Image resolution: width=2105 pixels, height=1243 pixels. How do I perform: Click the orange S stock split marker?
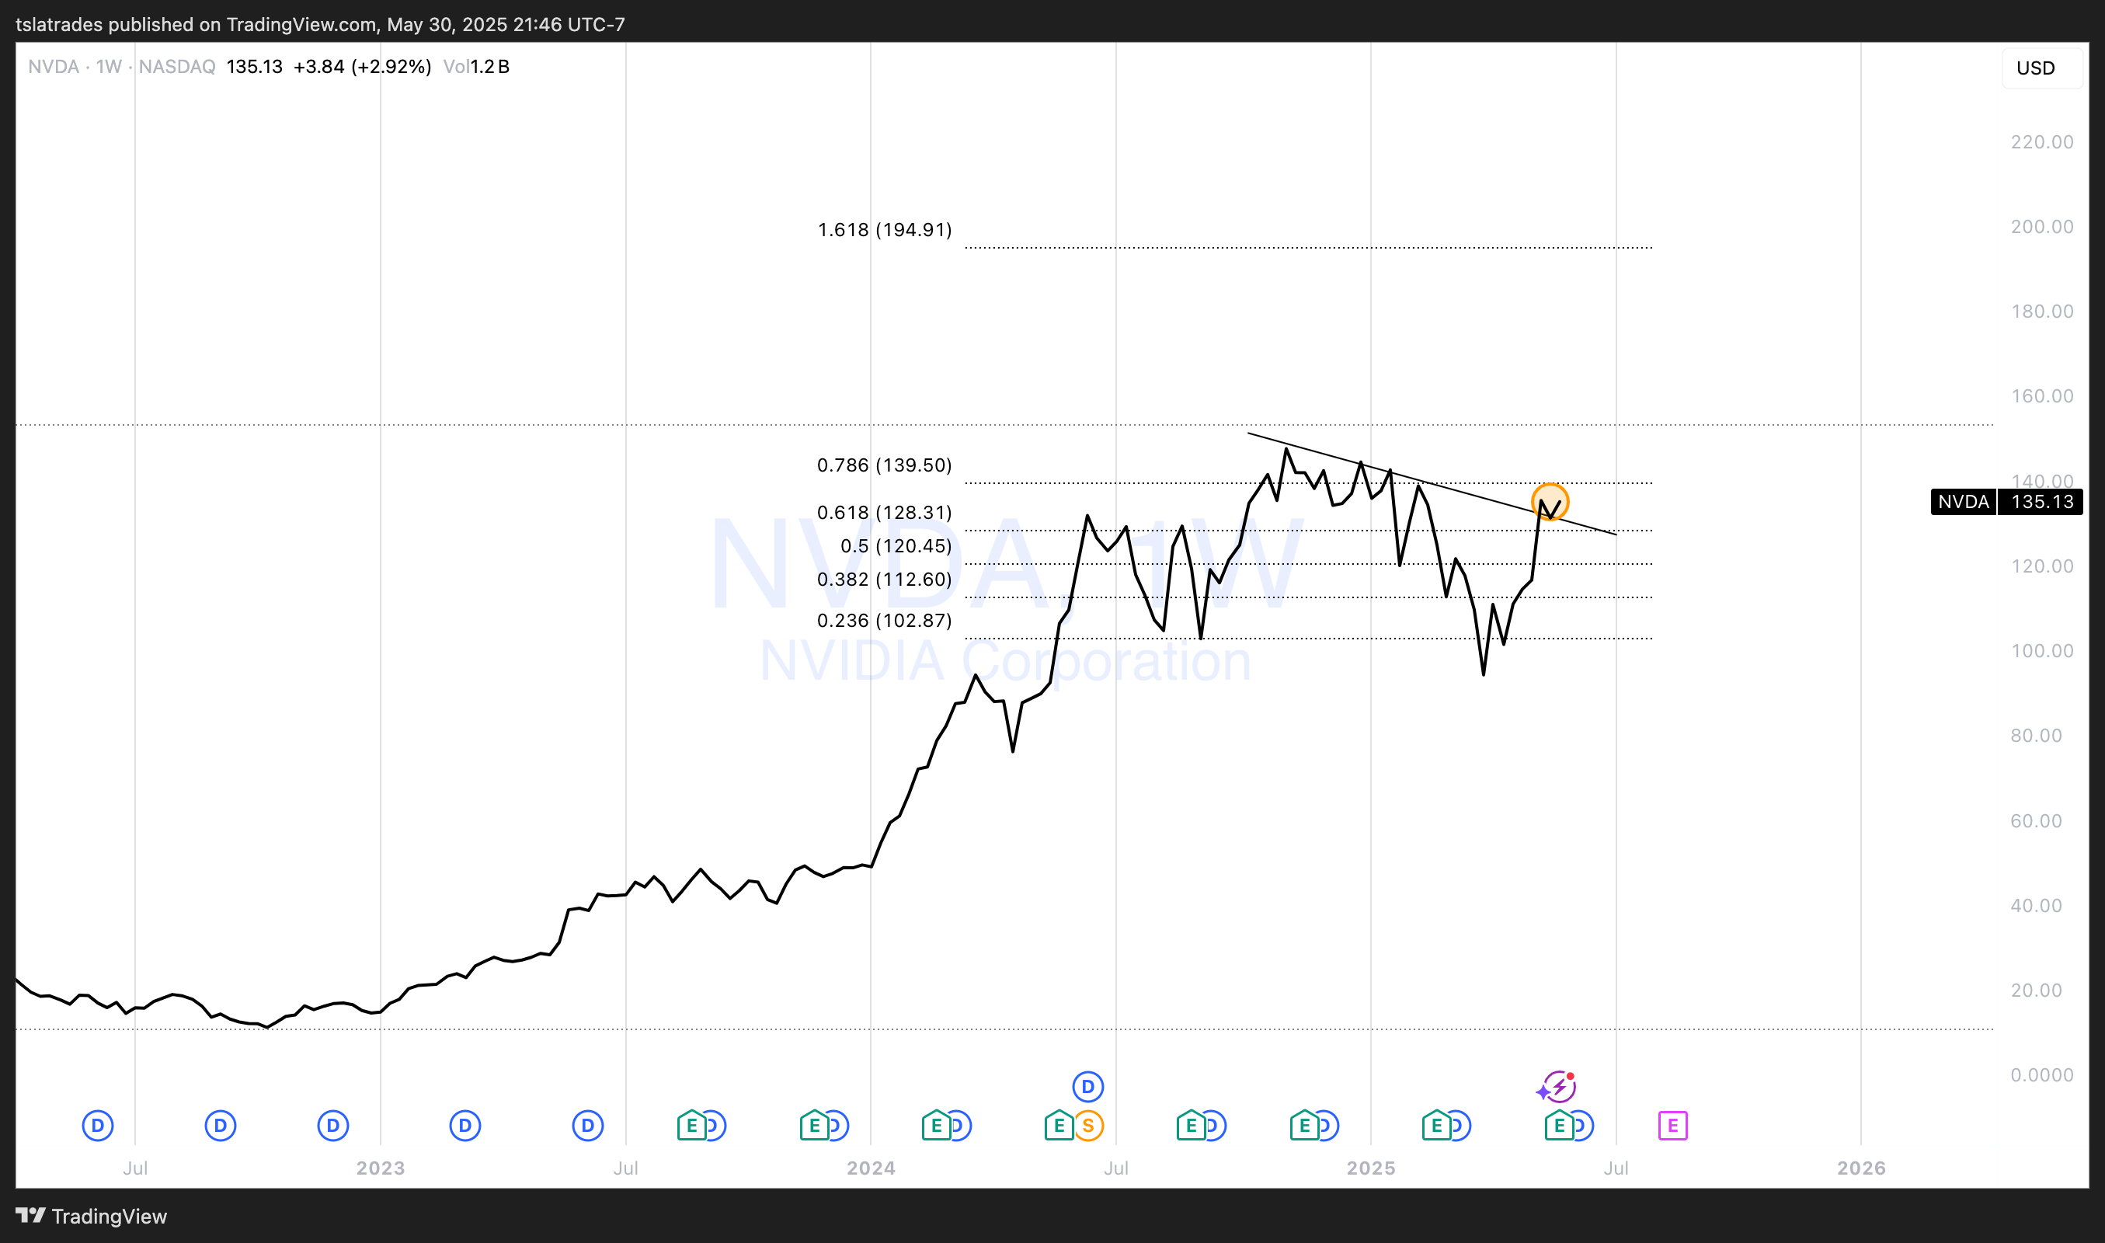[1087, 1126]
